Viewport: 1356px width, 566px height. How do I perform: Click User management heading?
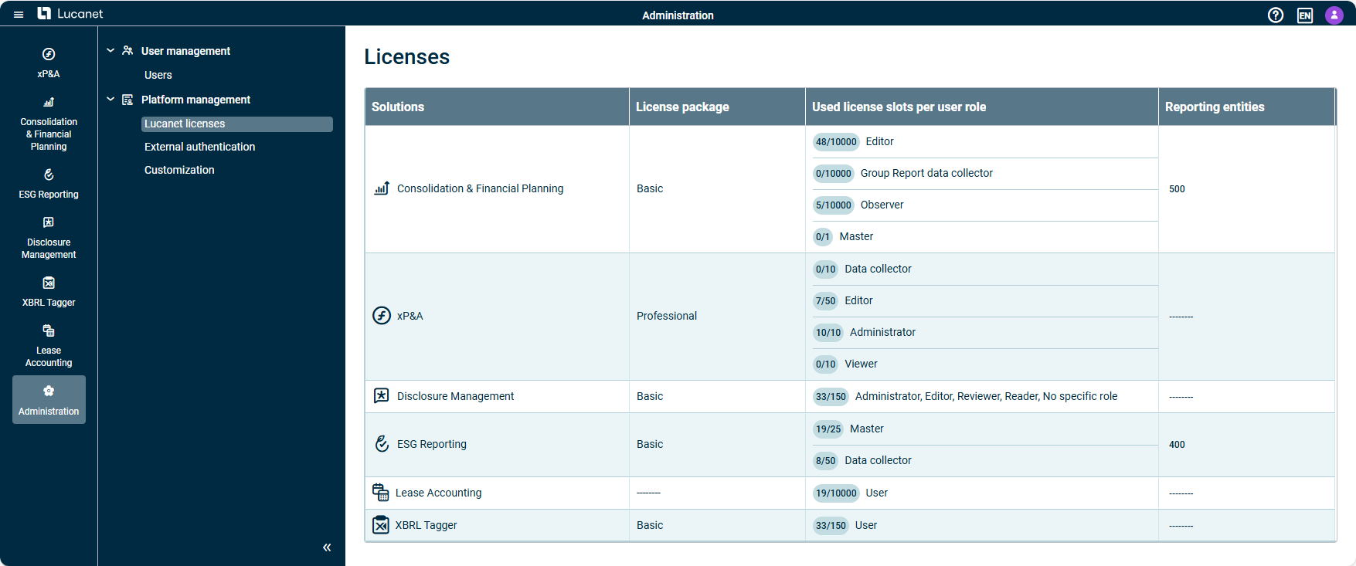tap(185, 51)
